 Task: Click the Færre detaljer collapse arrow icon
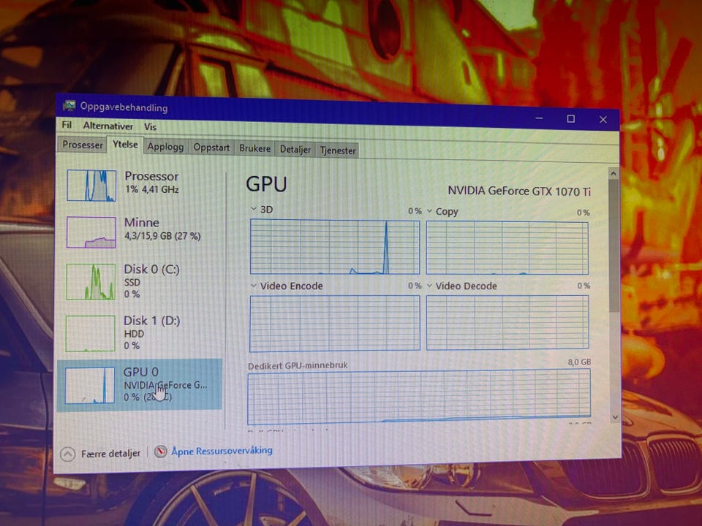point(67,454)
